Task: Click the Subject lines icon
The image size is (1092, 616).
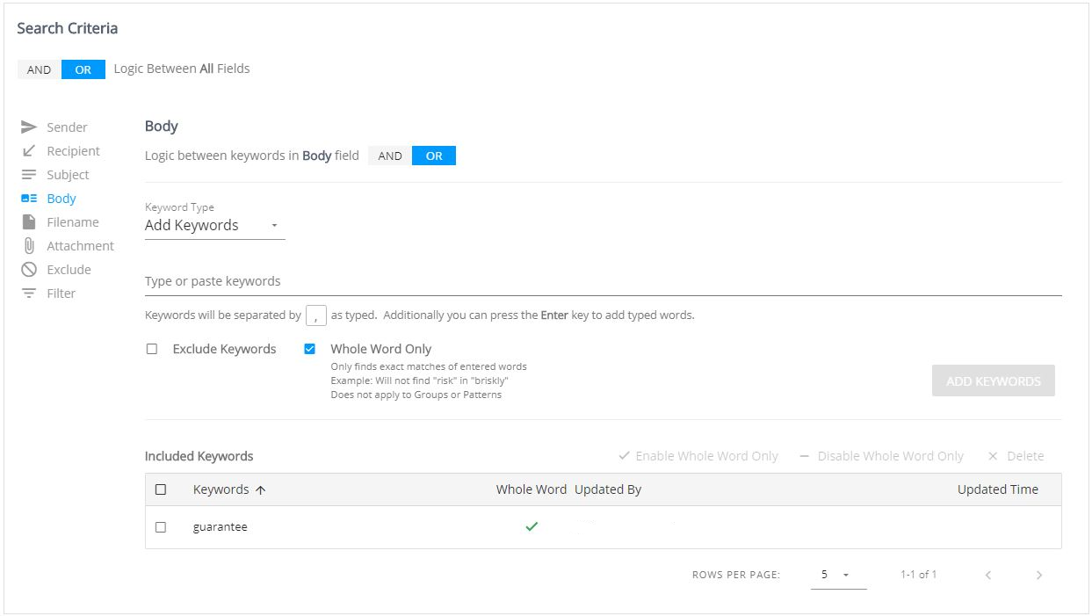Action: point(29,175)
